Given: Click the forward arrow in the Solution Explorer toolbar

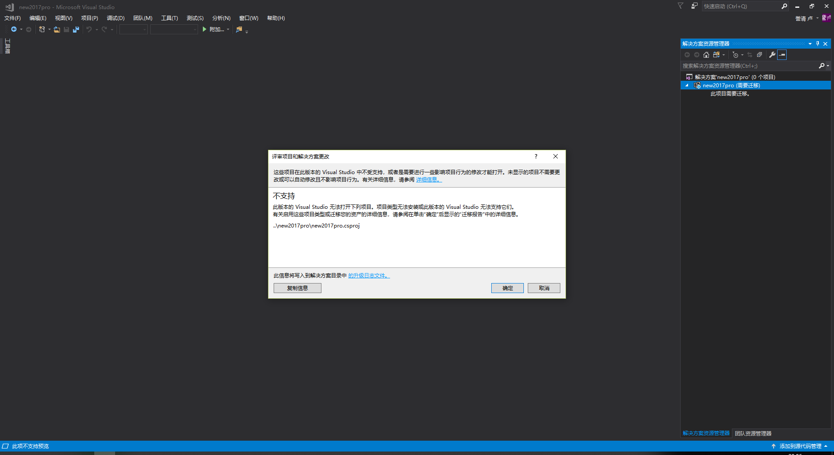Looking at the screenshot, I should pyautogui.click(x=697, y=55).
